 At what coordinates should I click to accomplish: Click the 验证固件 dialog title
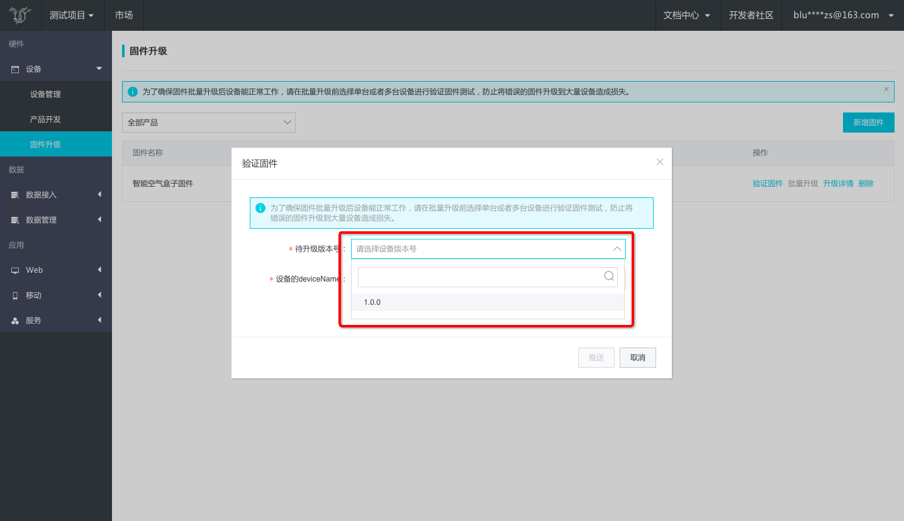pos(260,163)
